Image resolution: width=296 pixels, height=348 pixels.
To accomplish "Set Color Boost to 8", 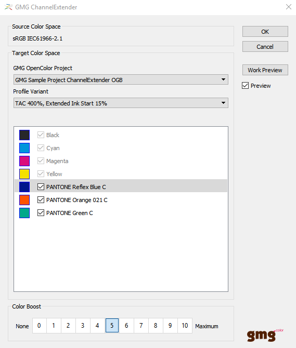I will click(x=156, y=326).
